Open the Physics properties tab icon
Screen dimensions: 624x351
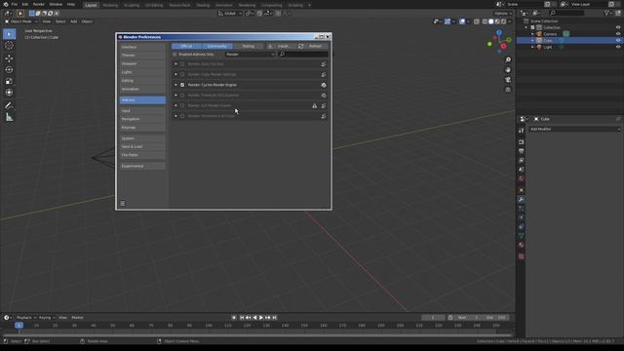tap(522, 217)
